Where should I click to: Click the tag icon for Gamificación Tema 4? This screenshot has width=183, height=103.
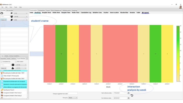coord(2,90)
